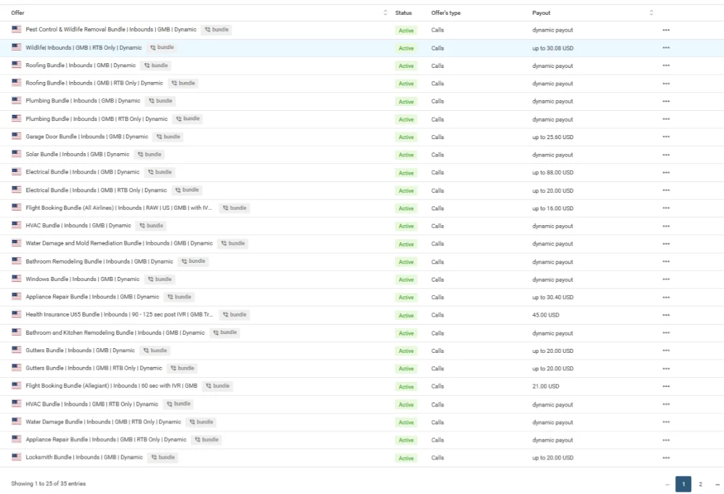This screenshot has width=724, height=494.
Task: Click bundle tag on Pest Control & Wildlife row
Action: click(216, 30)
